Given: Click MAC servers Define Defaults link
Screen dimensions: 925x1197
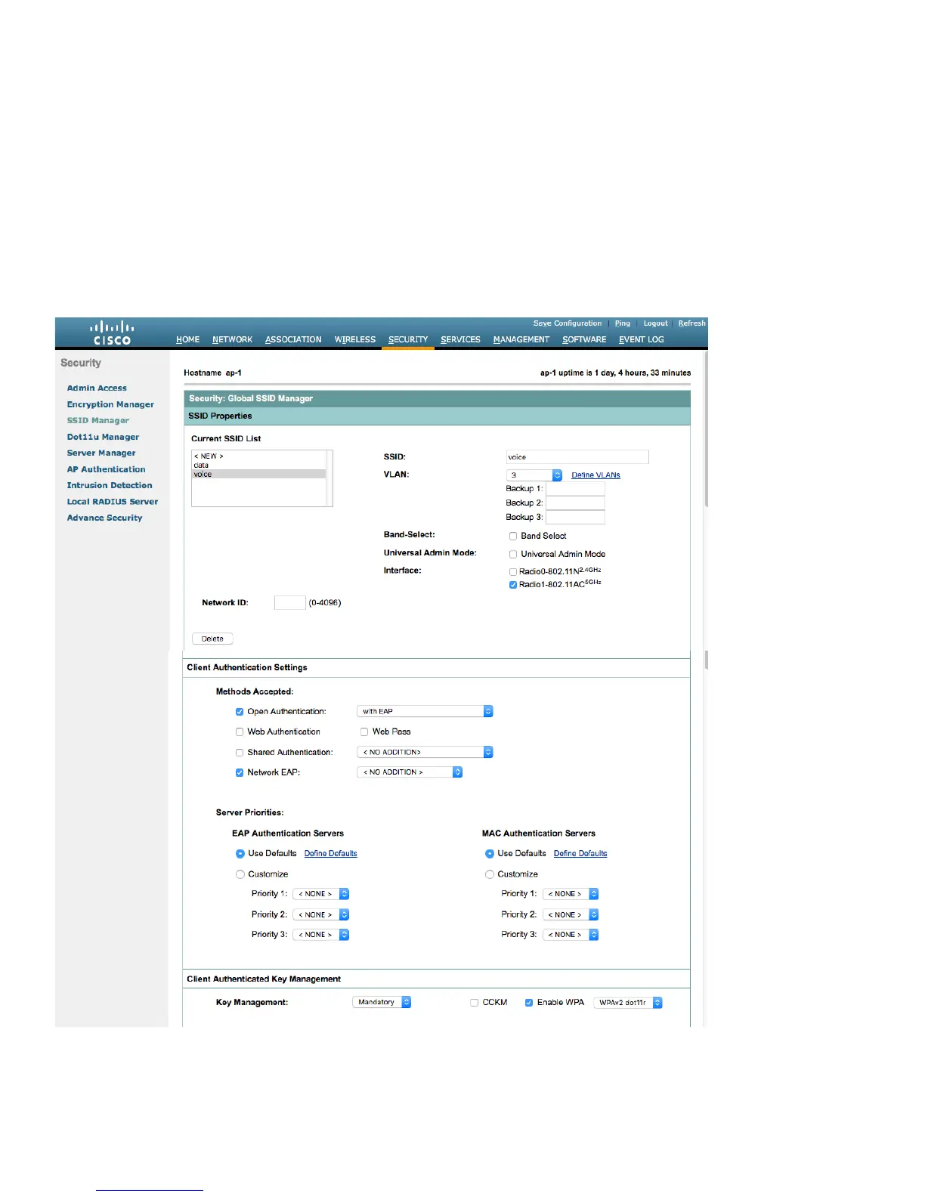Looking at the screenshot, I should coord(580,854).
